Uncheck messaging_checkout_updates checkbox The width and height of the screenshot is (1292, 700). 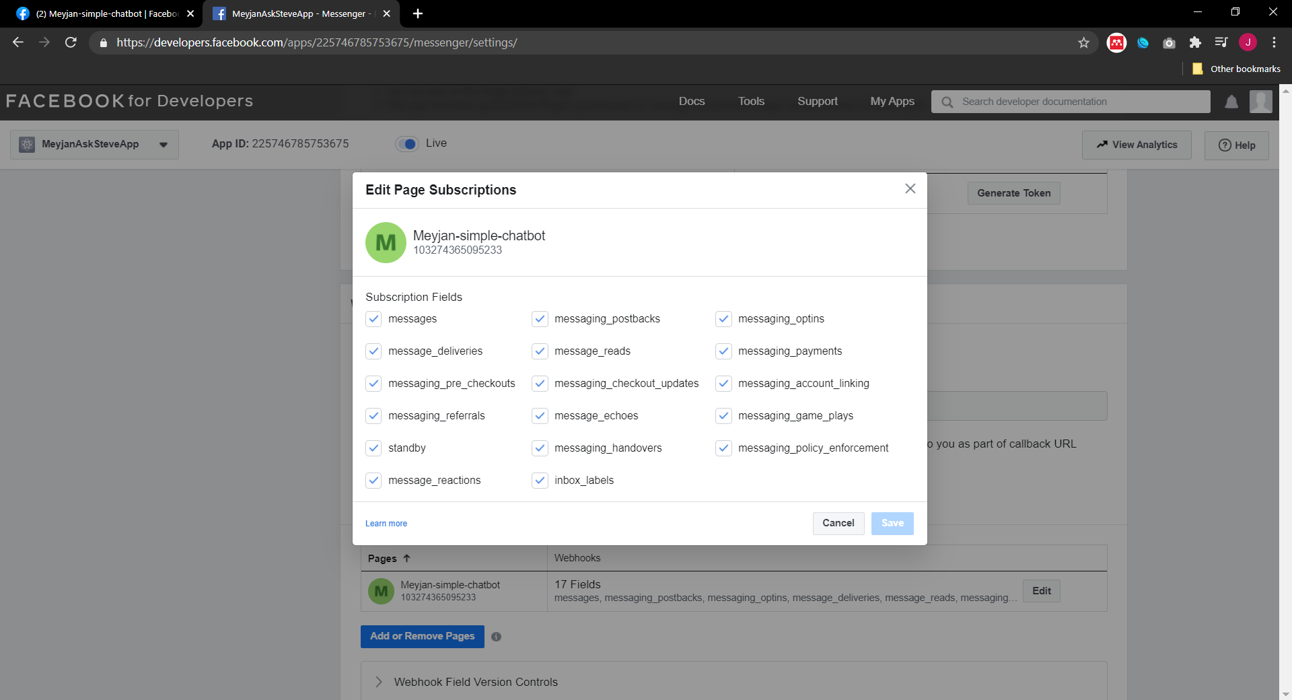pos(540,383)
